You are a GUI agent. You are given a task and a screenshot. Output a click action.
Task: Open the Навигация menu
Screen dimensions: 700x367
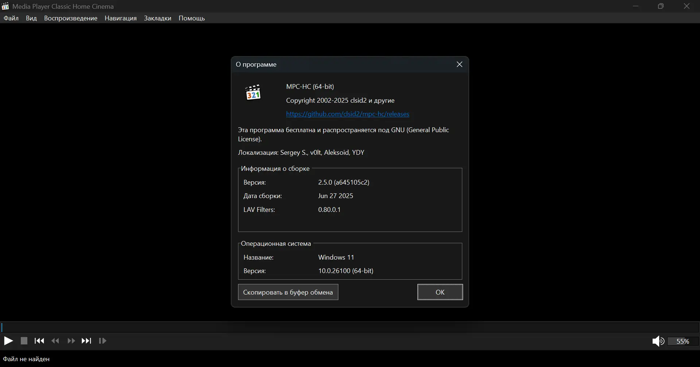pyautogui.click(x=121, y=18)
